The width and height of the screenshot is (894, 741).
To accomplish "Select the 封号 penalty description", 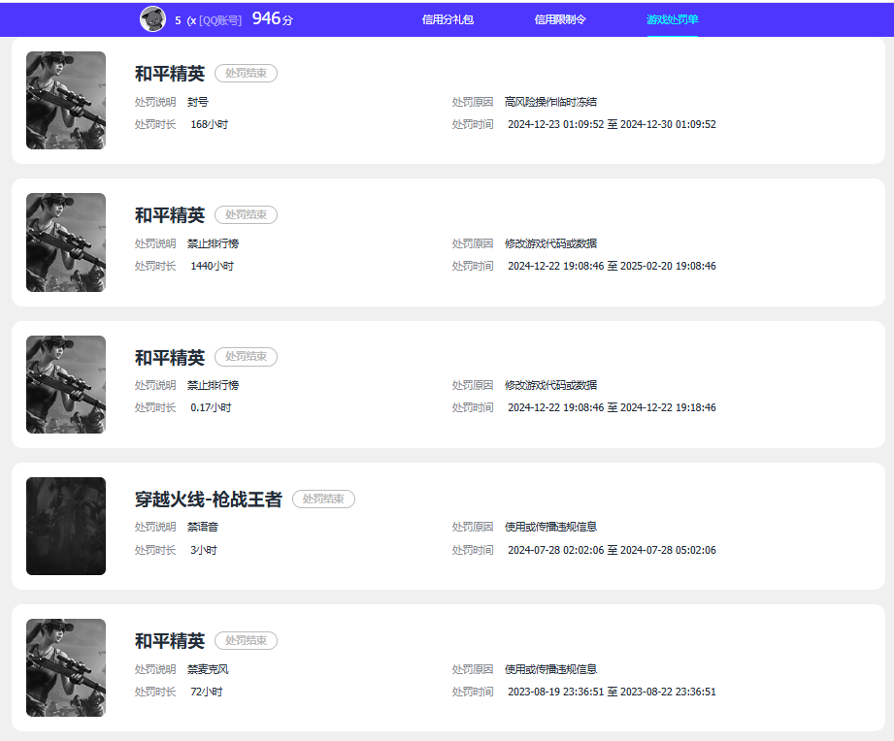I will [x=198, y=102].
